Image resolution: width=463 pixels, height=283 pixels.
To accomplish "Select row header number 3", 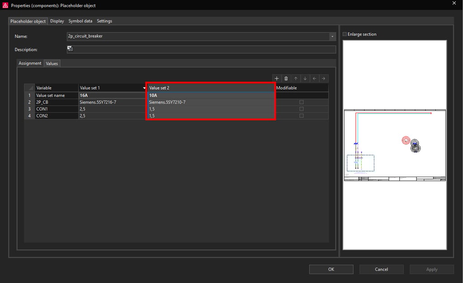I will [x=29, y=109].
